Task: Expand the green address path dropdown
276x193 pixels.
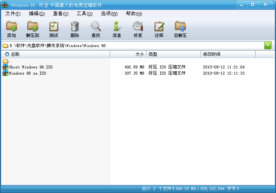Action: click(268, 45)
